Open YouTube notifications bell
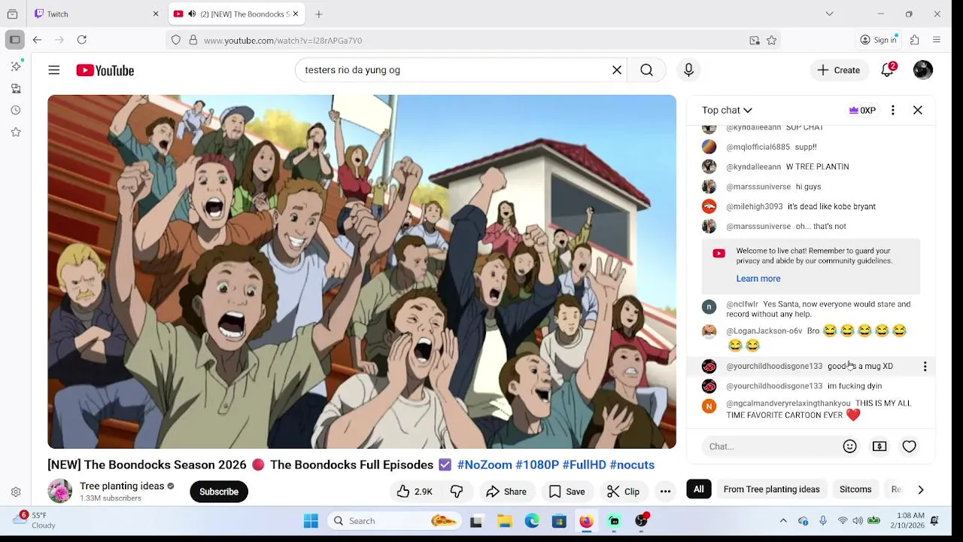This screenshot has height=542, width=963. click(x=888, y=70)
